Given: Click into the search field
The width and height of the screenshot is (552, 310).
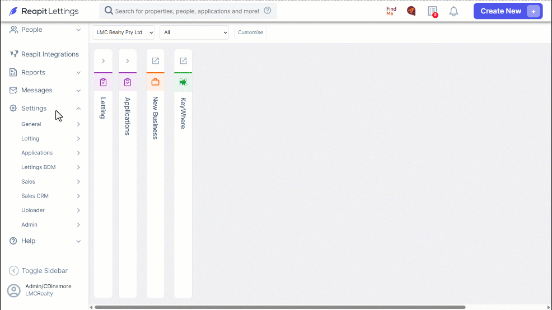Looking at the screenshot, I should click(x=187, y=11).
